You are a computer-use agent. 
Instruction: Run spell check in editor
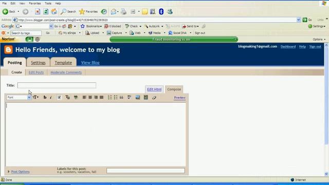pos(129,97)
